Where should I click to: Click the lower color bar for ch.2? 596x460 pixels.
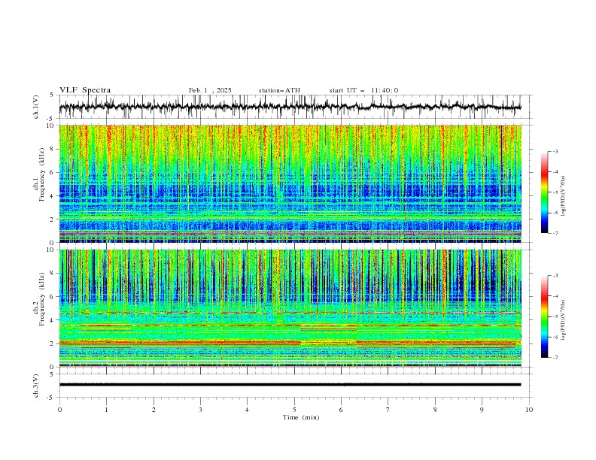click(544, 316)
